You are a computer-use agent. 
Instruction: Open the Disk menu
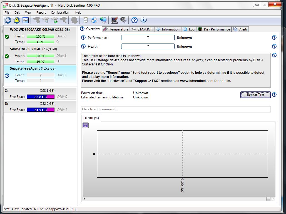[17, 12]
